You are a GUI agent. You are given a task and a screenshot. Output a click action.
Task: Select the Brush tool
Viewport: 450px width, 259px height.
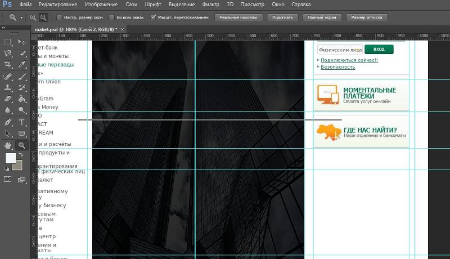pos(22,77)
